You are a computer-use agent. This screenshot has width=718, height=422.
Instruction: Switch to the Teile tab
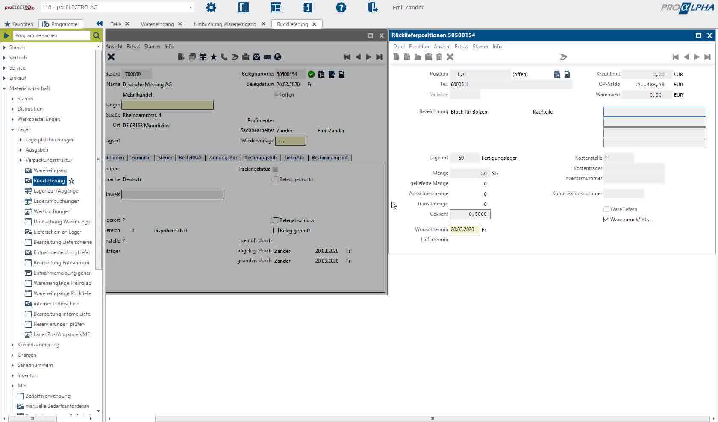point(116,24)
